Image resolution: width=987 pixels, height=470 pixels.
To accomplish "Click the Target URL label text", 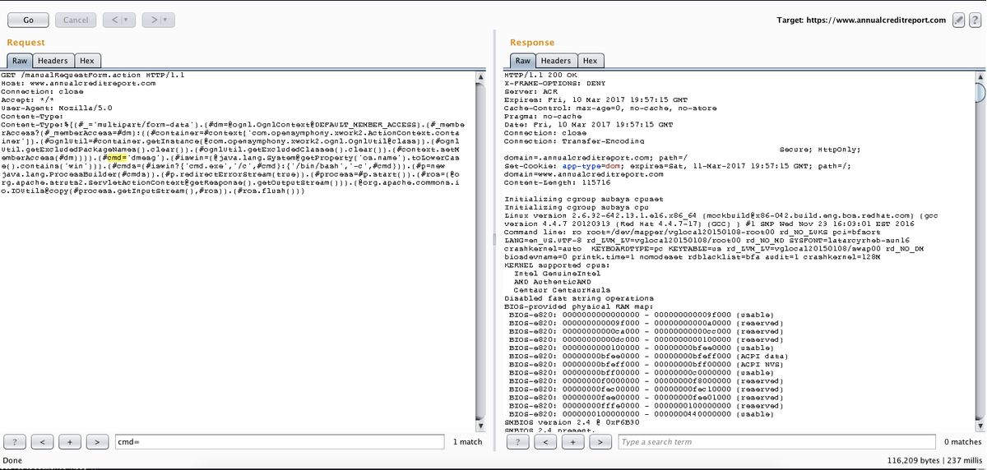I will coord(861,20).
